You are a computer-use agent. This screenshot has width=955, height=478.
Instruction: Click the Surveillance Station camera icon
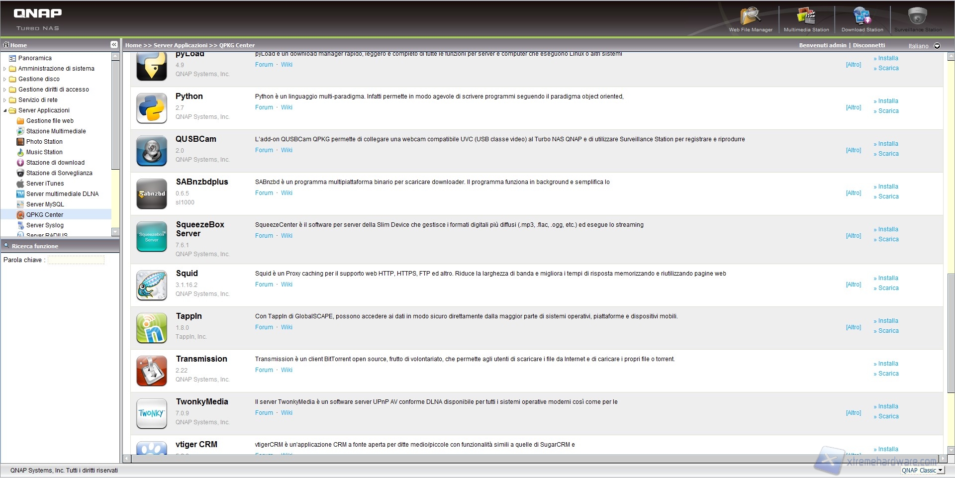point(918,17)
